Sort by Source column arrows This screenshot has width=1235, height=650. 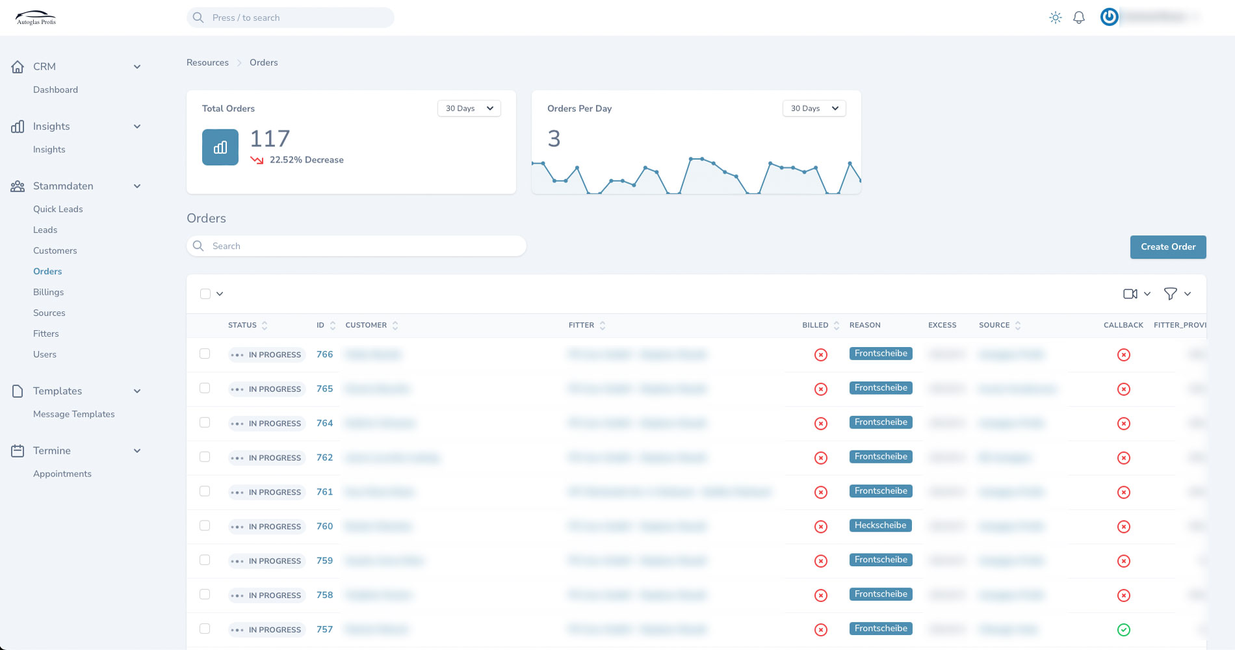pos(1018,326)
